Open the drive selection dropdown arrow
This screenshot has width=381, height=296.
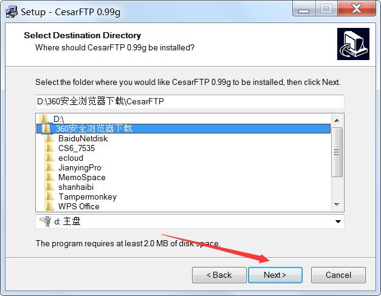tap(338, 221)
